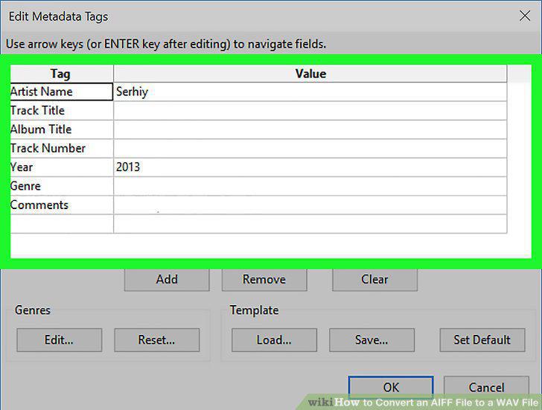Click the Template Save... button
Image resolution: width=542 pixels, height=410 pixels.
(372, 340)
